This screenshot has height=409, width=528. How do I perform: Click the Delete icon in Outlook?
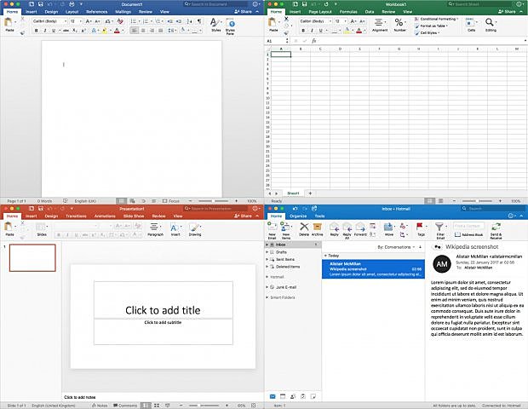click(x=304, y=227)
